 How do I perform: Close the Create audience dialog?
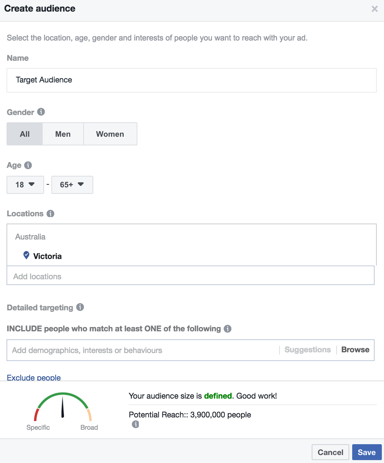tap(375, 9)
